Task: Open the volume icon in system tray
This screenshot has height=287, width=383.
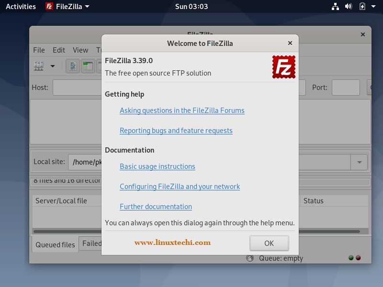Action: coord(349,7)
